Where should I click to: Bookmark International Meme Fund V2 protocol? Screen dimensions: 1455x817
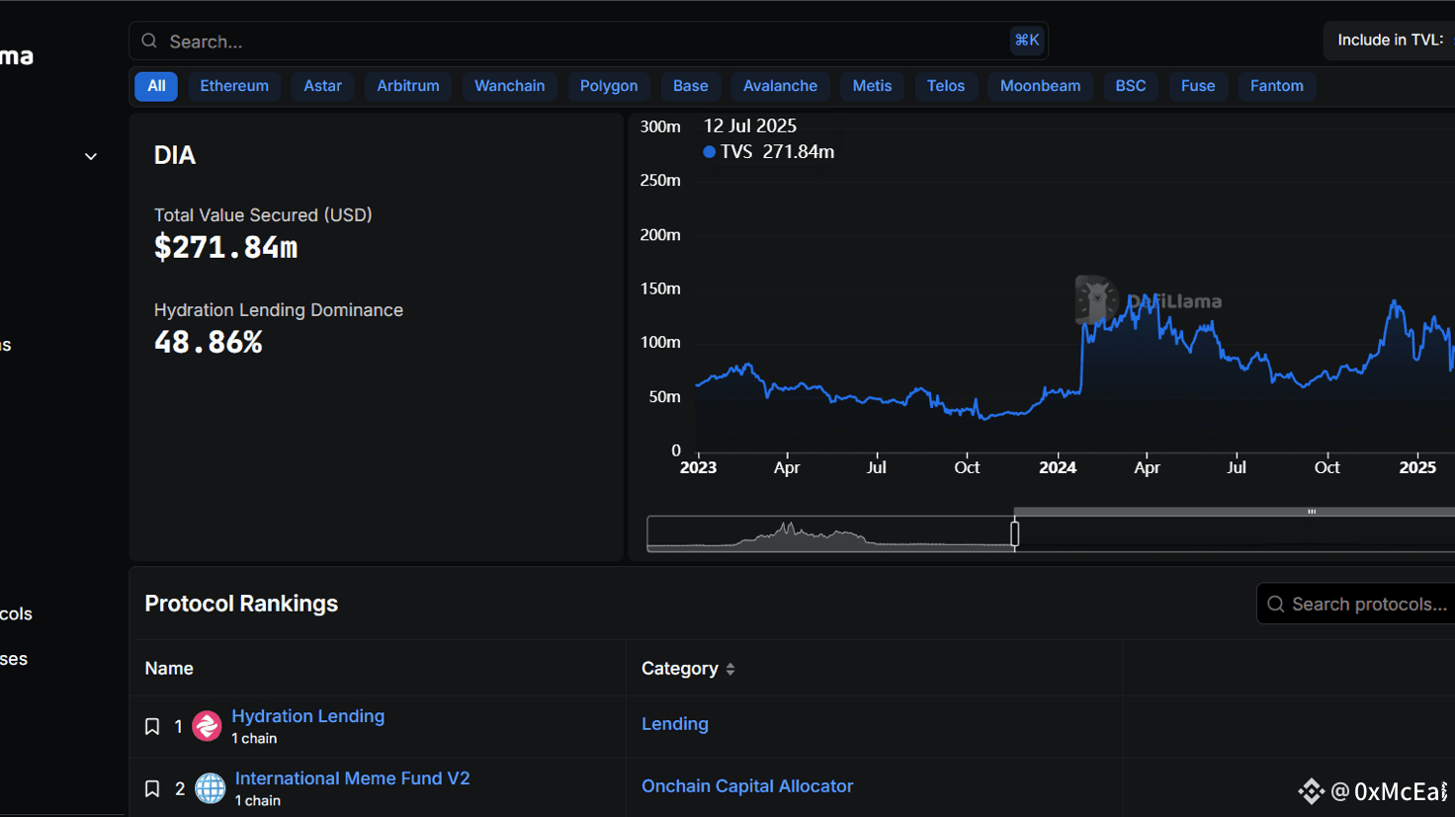(x=152, y=789)
